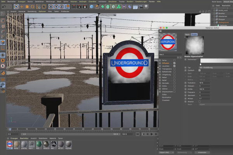Expand the Farbverlauf disclosure arrow
The height and width of the screenshot is (155, 233).
(198, 59)
